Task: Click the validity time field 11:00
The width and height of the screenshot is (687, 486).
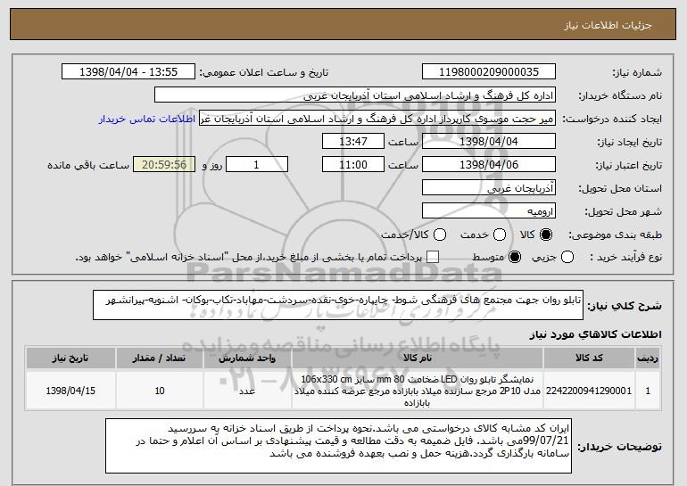Action: [x=353, y=165]
